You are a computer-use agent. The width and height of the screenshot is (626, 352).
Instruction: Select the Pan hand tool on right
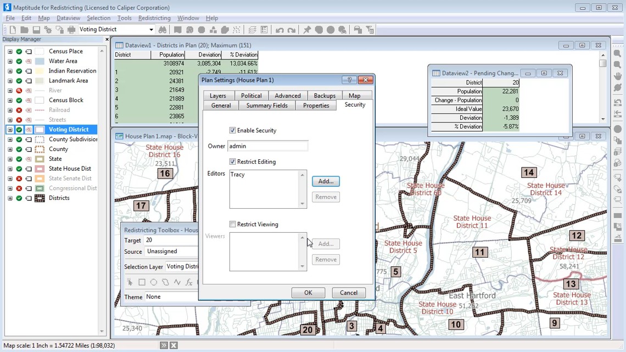618,76
